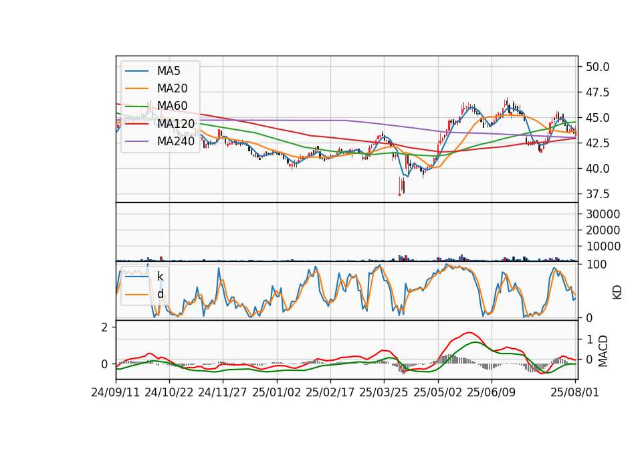Click the k legend label in KD panel

160,277
